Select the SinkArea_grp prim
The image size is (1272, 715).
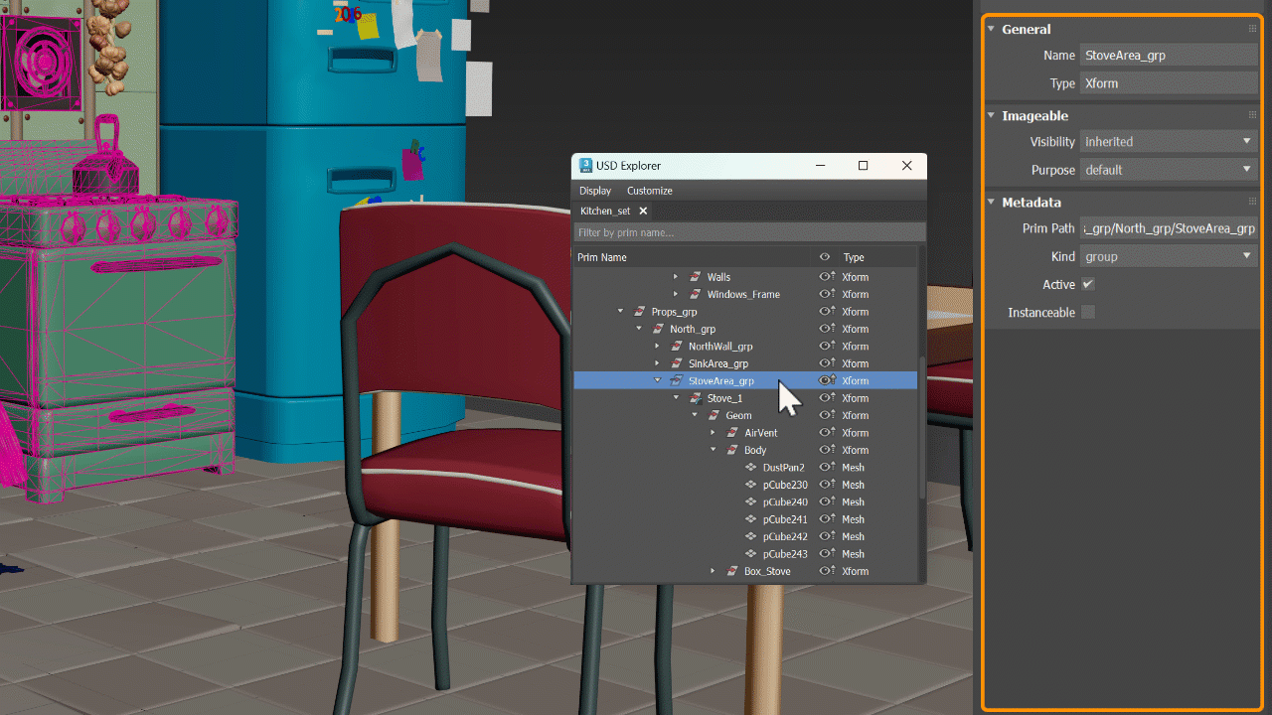718,363
